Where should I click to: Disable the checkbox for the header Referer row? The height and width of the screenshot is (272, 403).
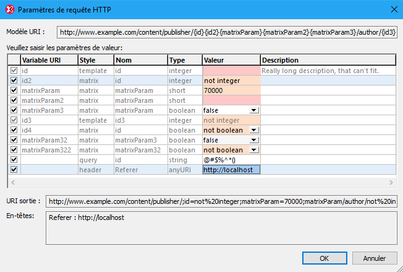[14, 170]
